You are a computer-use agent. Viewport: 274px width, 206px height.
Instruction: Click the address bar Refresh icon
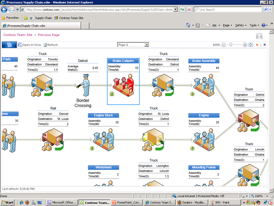[182, 9]
